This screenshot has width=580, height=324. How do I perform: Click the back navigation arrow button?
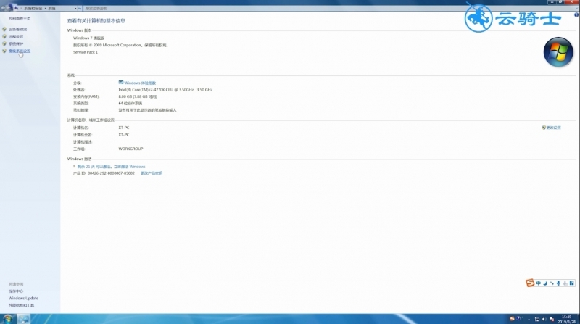[x=3, y=8]
